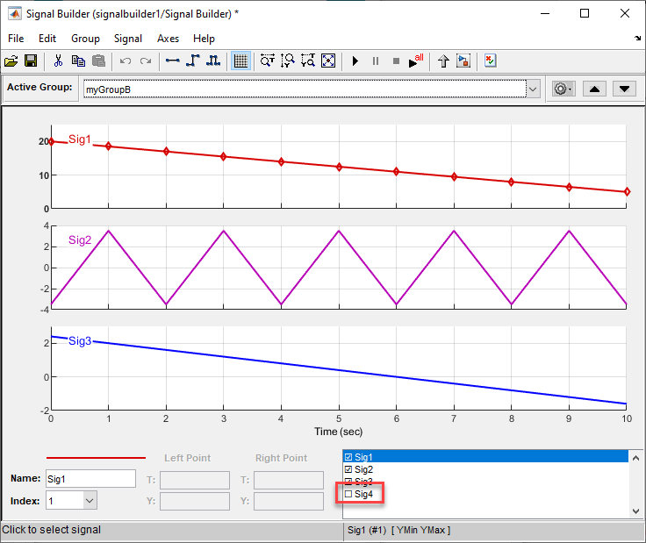Open the Simulink library browser icon

(463, 61)
